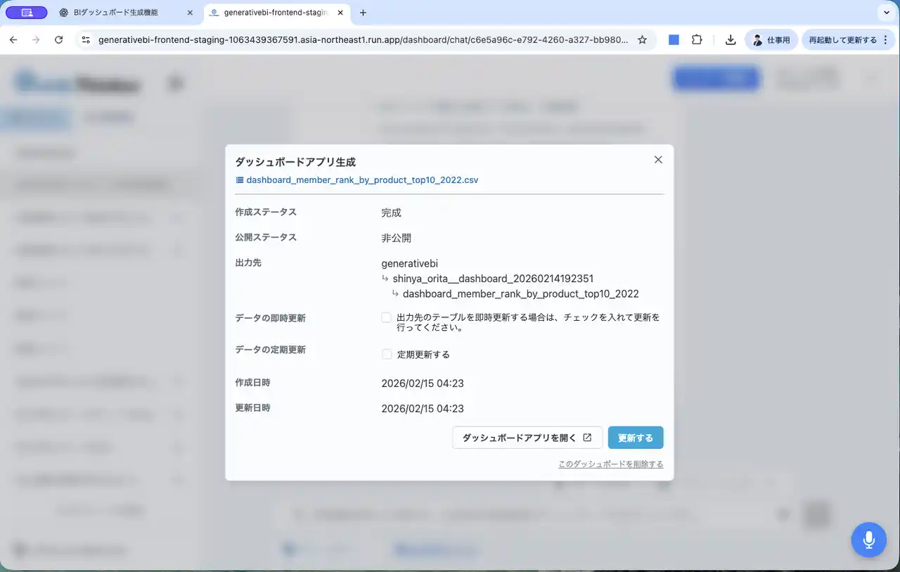This screenshot has height=572, width=900.
Task: Click ダッシュボードアプリを開く button
Action: click(527, 438)
